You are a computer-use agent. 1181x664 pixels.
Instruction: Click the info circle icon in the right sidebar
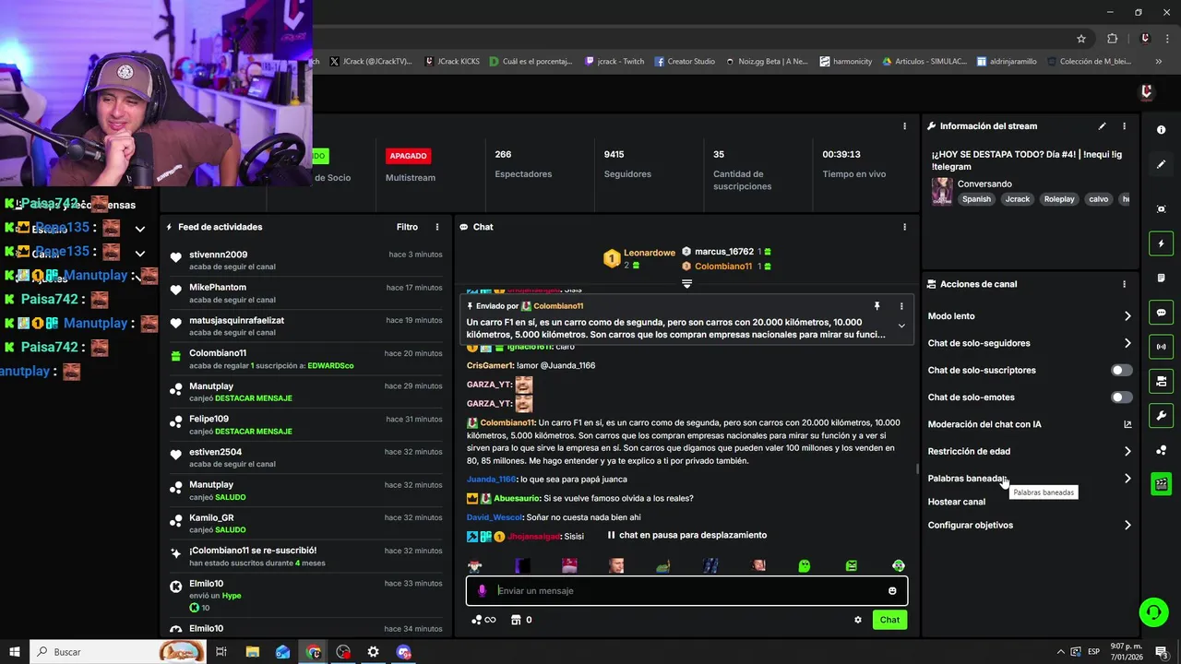[1161, 130]
